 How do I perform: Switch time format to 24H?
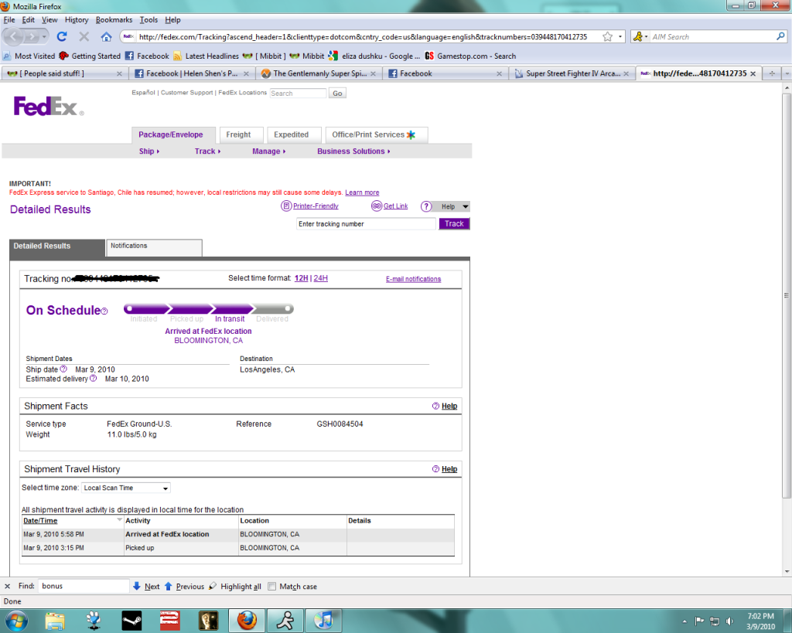click(x=321, y=278)
